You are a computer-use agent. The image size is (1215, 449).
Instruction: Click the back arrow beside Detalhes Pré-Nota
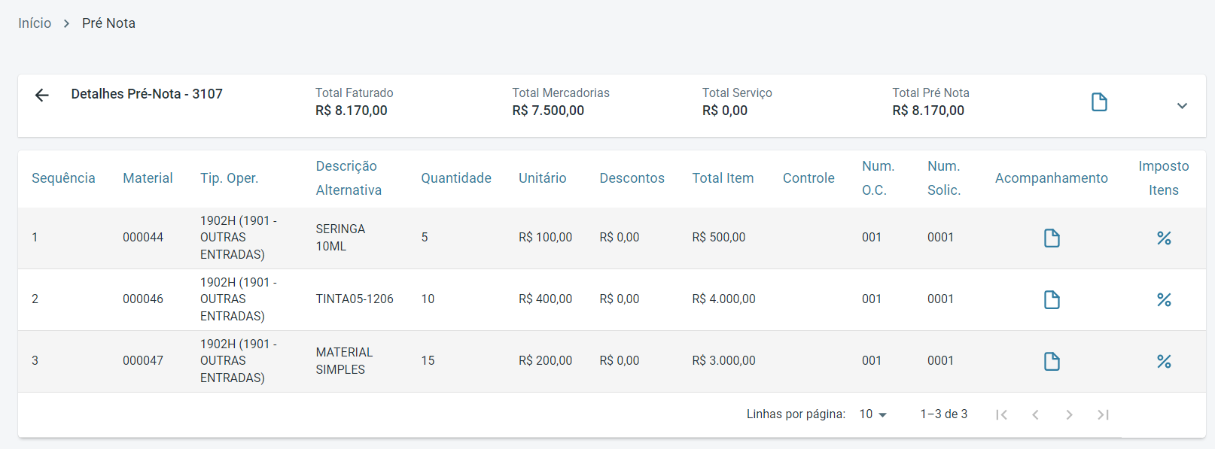(x=42, y=95)
